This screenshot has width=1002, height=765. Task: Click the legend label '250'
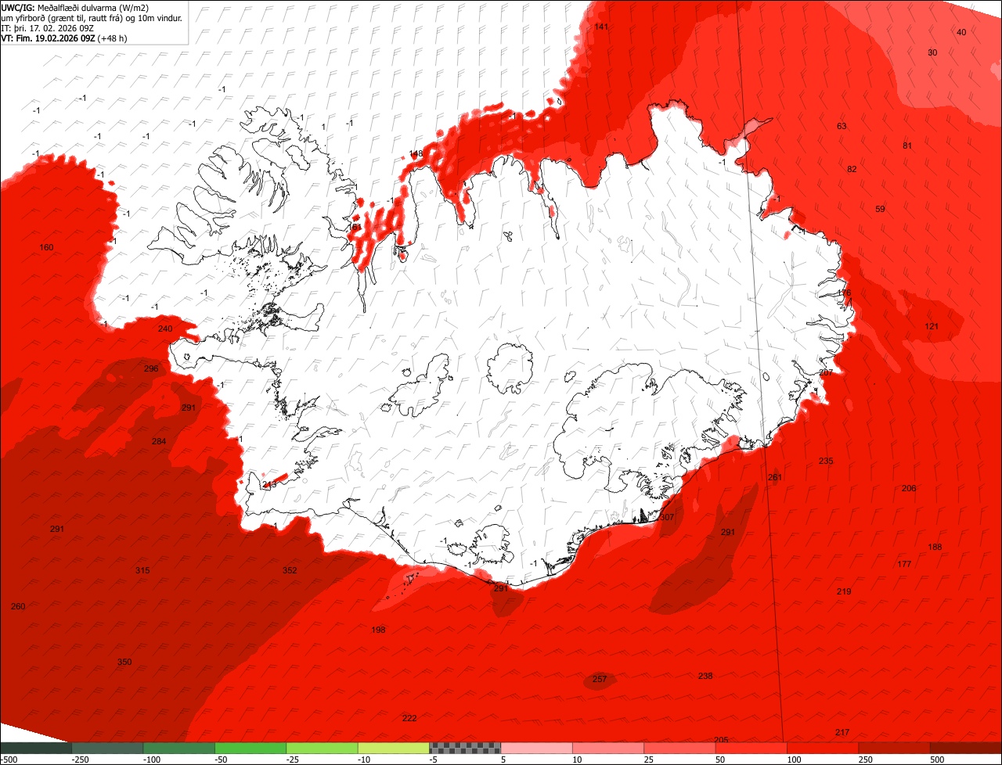pyautogui.click(x=867, y=760)
